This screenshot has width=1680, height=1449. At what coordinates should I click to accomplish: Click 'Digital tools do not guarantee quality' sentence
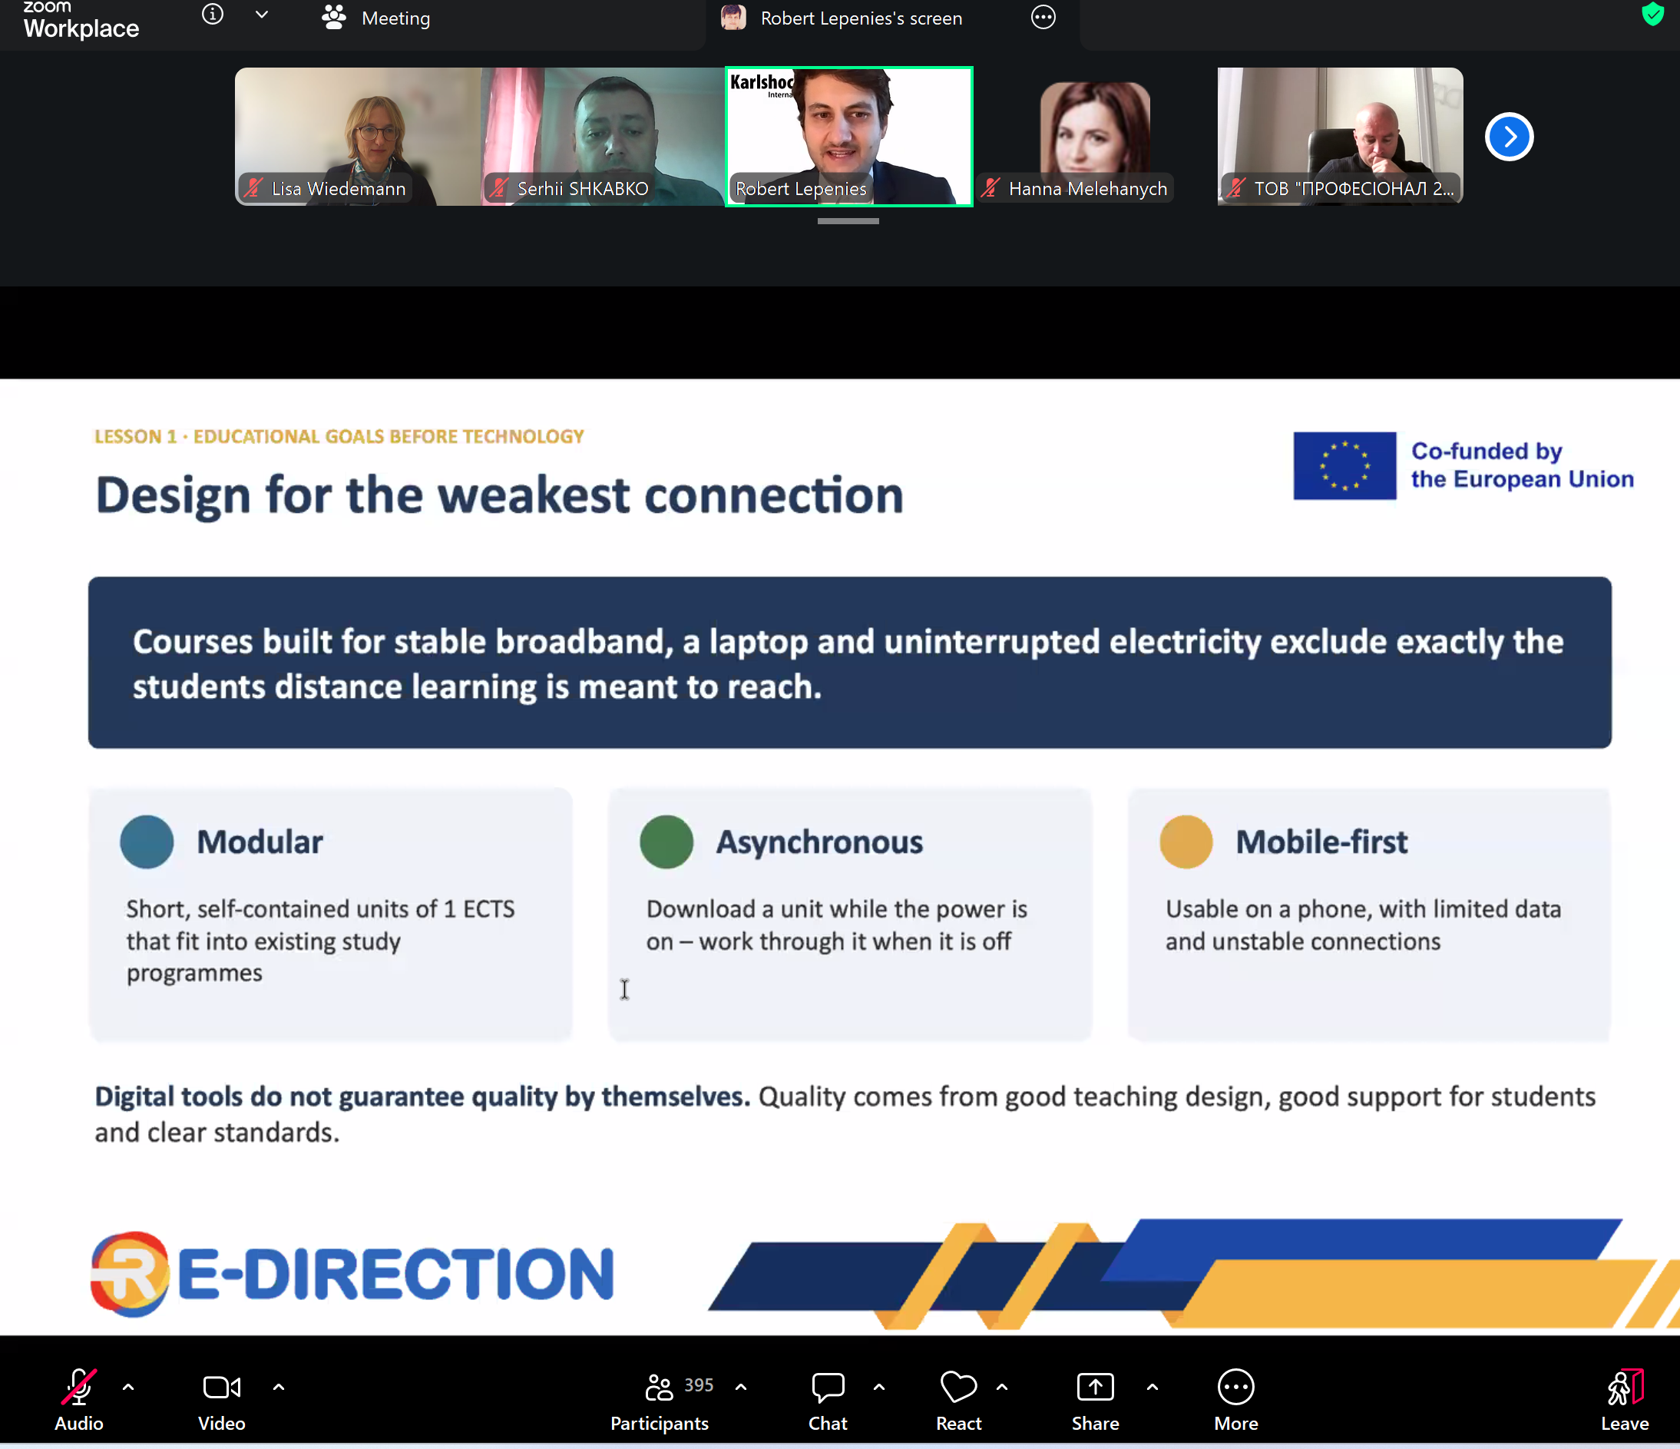pos(422,1097)
